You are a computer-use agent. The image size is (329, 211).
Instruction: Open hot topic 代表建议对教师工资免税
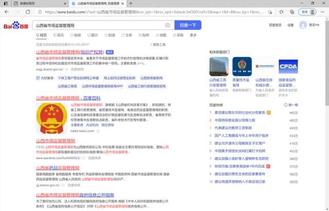coord(233,128)
